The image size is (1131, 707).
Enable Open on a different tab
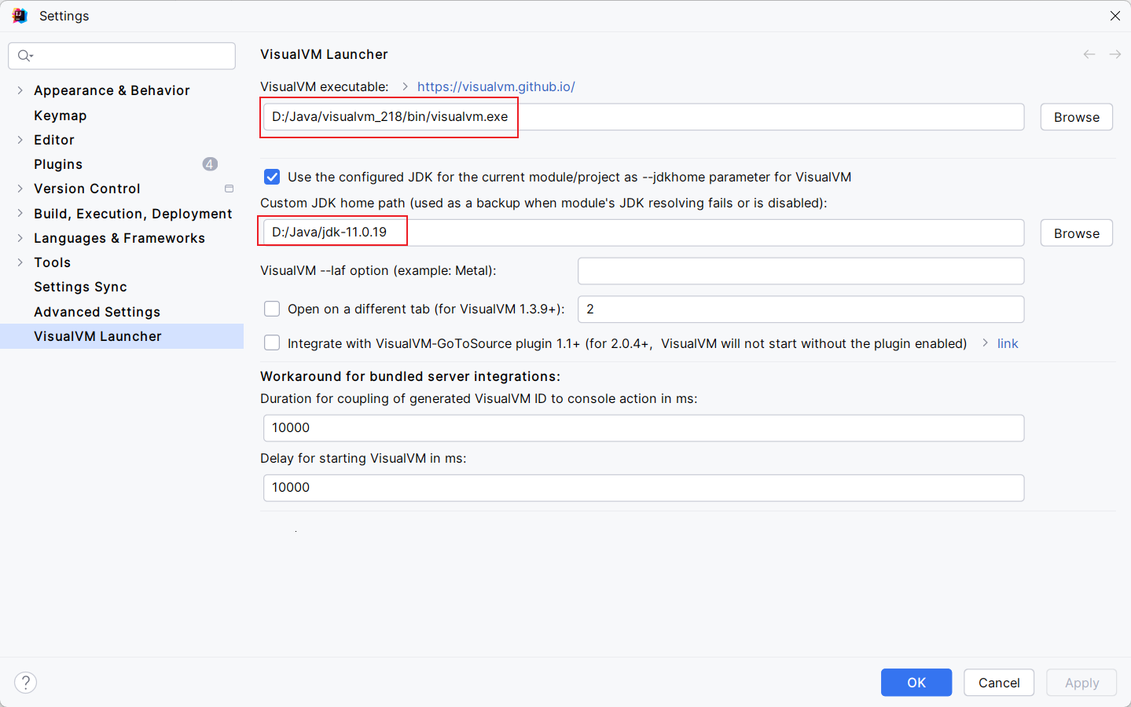[x=272, y=309]
